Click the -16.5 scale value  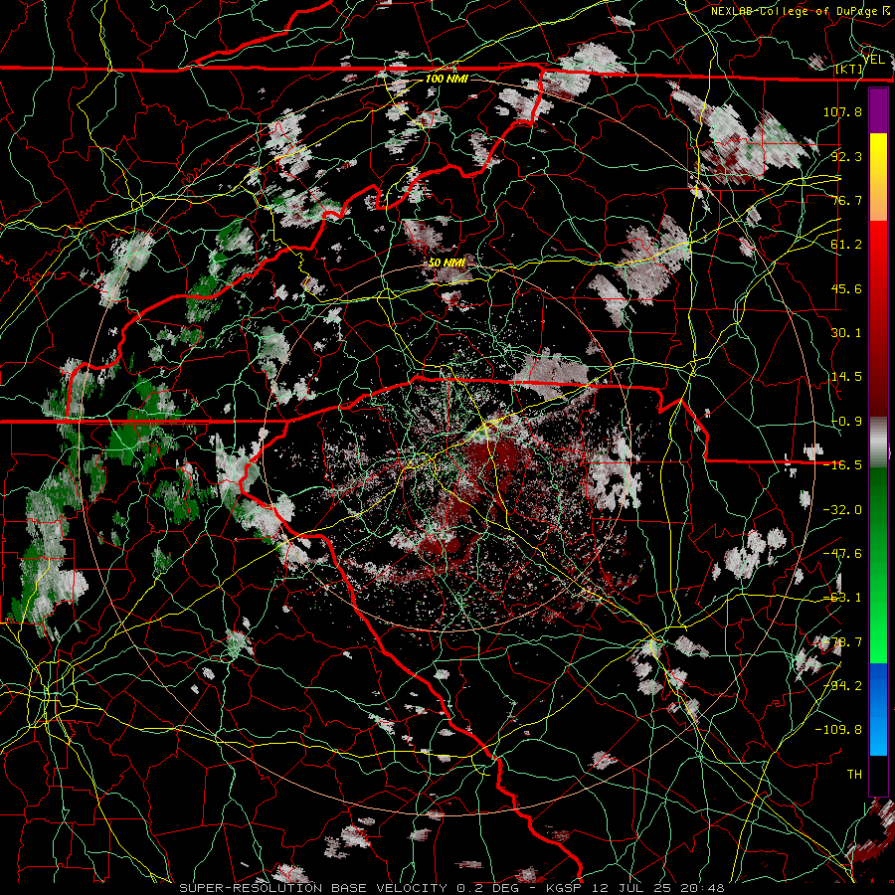tap(842, 465)
